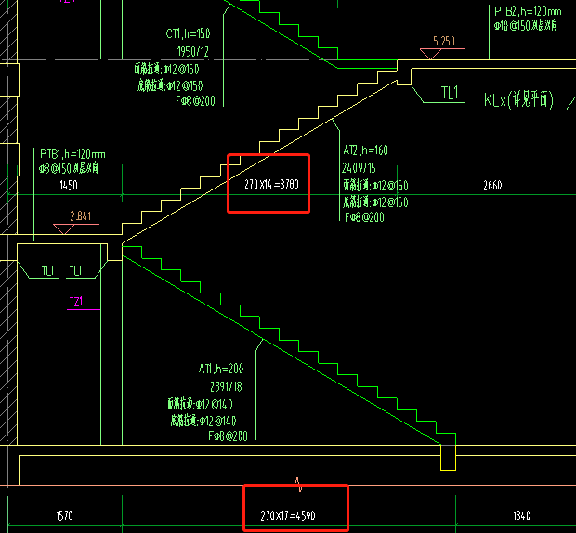The image size is (576, 533).
Task: Select the "AT2,h=160" stair label
Action: tap(365, 150)
